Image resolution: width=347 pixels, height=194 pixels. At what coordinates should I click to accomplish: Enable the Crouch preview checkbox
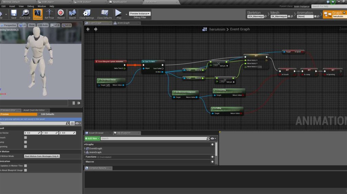pos(25,138)
